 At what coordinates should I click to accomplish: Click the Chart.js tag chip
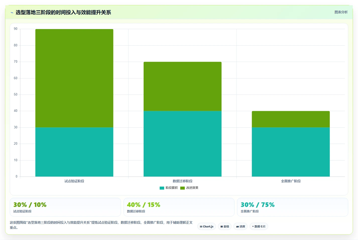pos(207,226)
